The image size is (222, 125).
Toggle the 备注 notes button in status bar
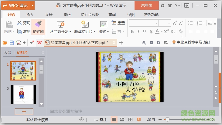[x=100, y=120]
